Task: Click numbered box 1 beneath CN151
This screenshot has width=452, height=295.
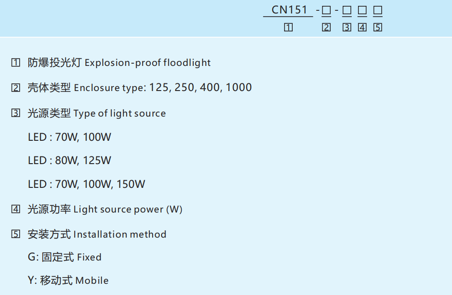Action: pos(288,27)
